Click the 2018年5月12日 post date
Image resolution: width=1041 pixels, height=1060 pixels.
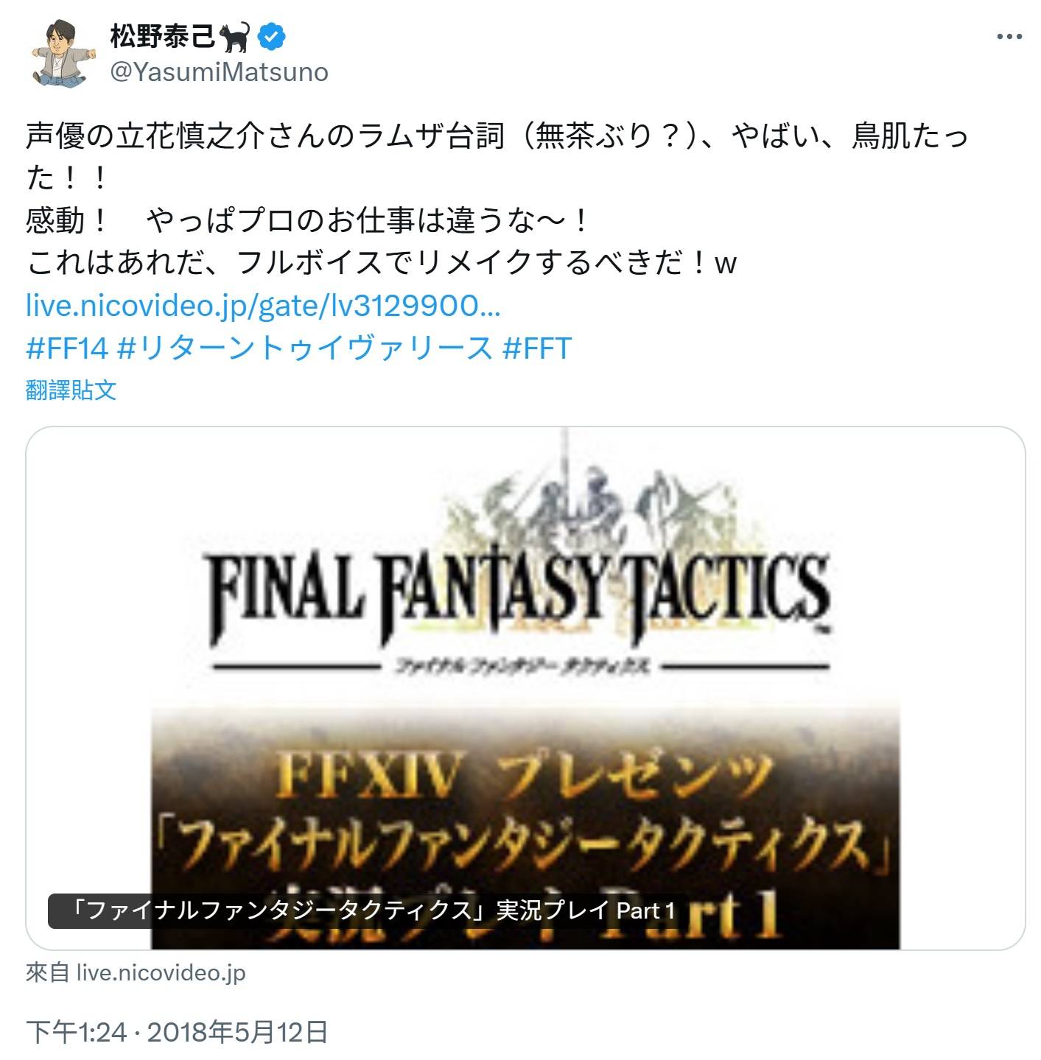pyautogui.click(x=237, y=1032)
